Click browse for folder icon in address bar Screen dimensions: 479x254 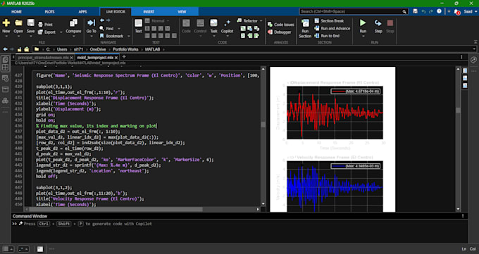(x=27, y=49)
